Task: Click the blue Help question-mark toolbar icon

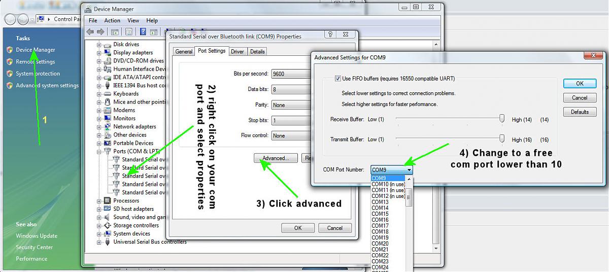Action: click(143, 31)
